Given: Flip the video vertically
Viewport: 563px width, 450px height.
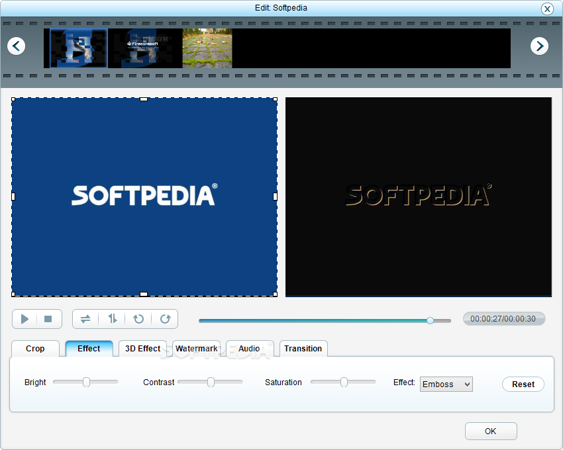Looking at the screenshot, I should [x=113, y=319].
